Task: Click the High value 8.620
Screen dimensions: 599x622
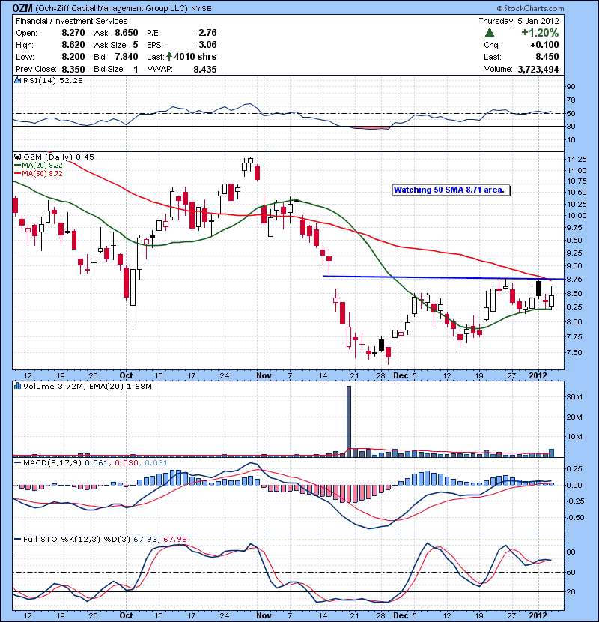Action: coord(73,45)
